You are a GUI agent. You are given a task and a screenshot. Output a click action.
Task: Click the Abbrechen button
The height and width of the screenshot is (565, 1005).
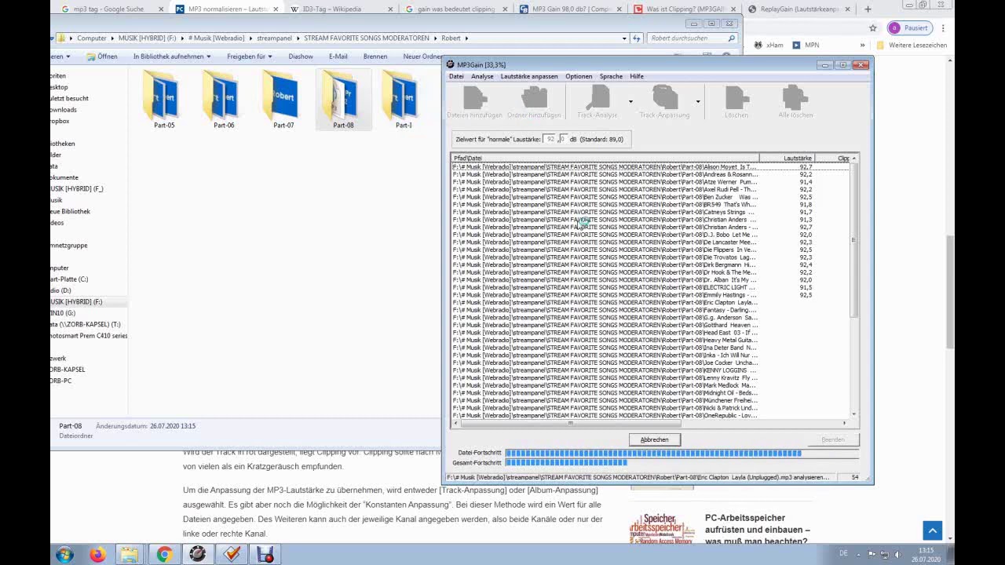pos(655,439)
